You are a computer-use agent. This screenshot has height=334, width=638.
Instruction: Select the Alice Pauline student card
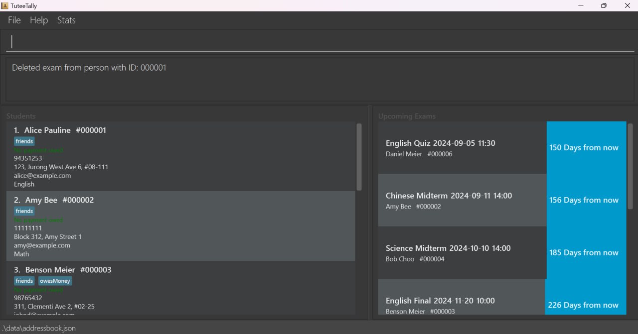tap(180, 156)
